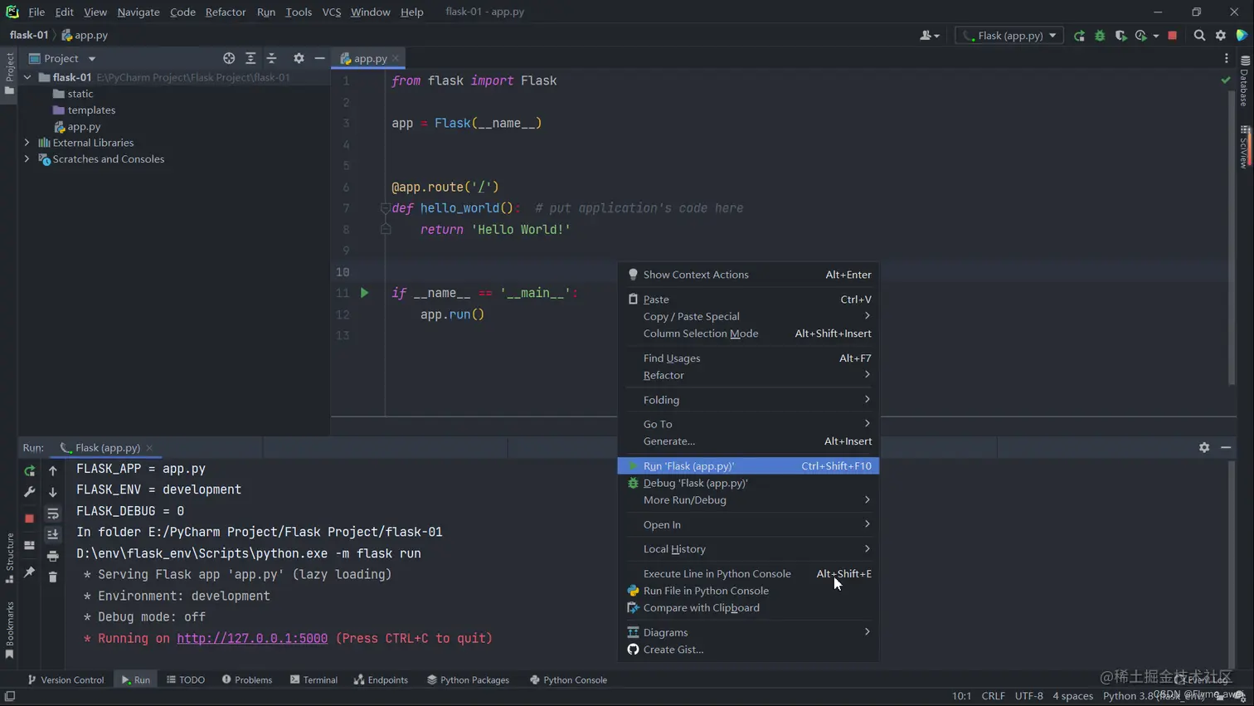
Task: Close the app.py editor tab
Action: [x=396, y=58]
